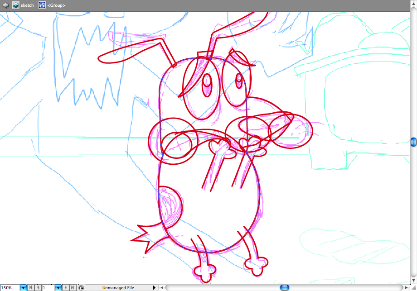The height and width of the screenshot is (291, 417).
Task: Select the '<Group>' label in isolation bar
Action: click(56, 5)
